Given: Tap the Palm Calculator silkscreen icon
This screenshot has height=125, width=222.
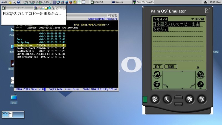Looking at the screenshot, I should (x=200, y=75).
